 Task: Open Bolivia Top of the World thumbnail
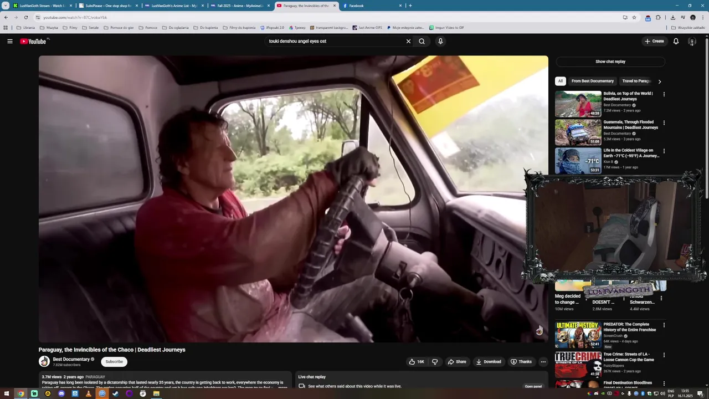[578, 103]
